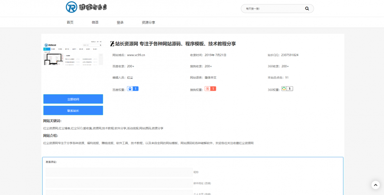The image size is (384, 195).
Task: Click the website preview thumbnail image
Action: (73, 53)
